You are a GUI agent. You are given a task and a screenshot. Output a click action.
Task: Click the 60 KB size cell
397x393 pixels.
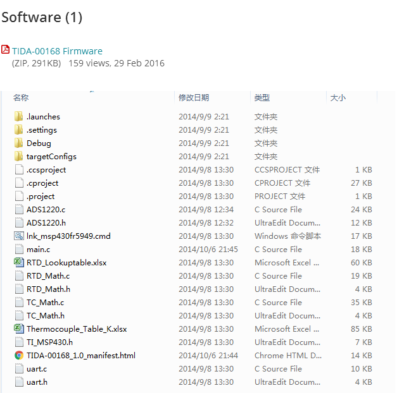[362, 263]
